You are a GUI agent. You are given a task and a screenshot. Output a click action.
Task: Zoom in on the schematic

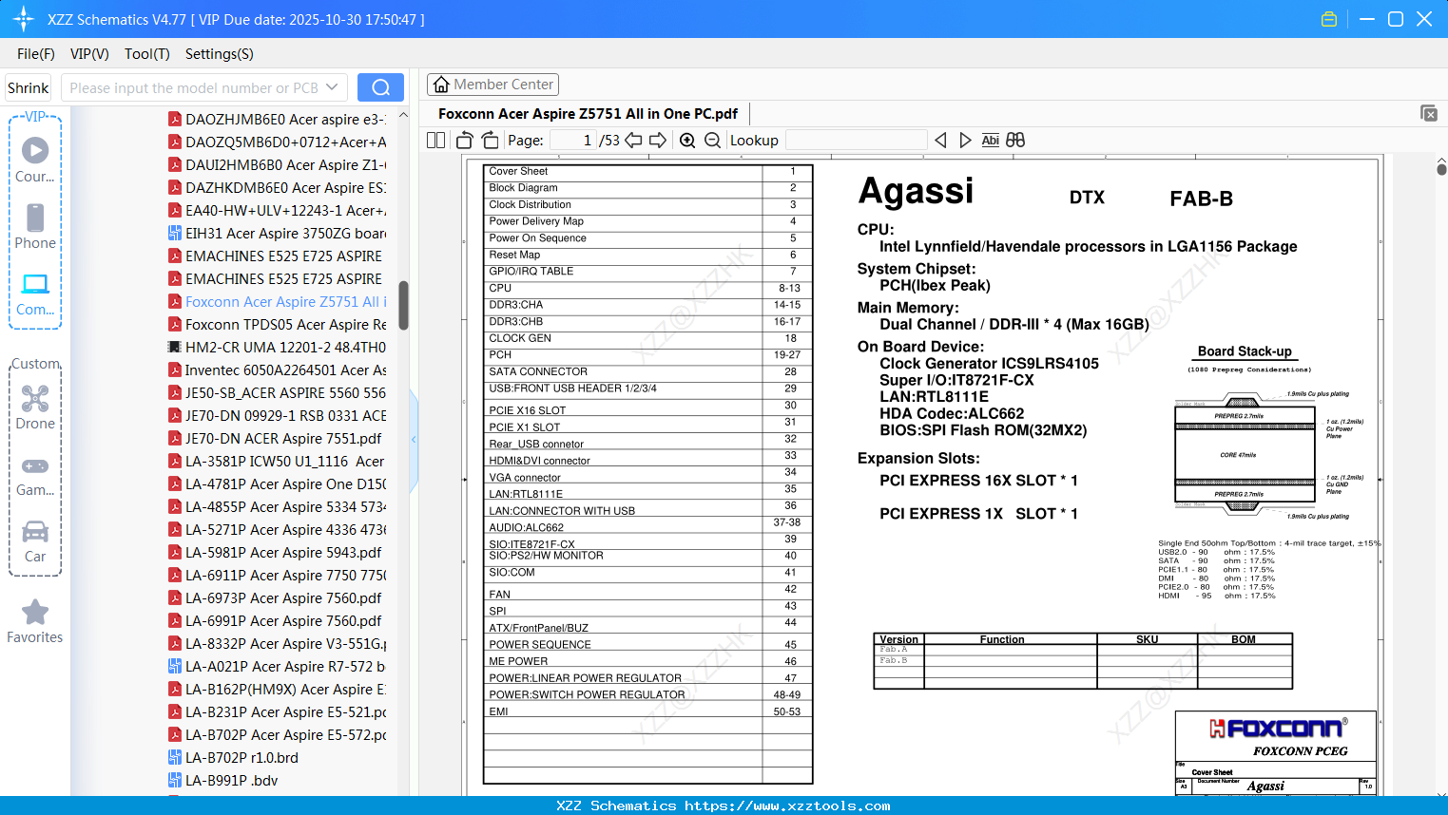click(687, 140)
